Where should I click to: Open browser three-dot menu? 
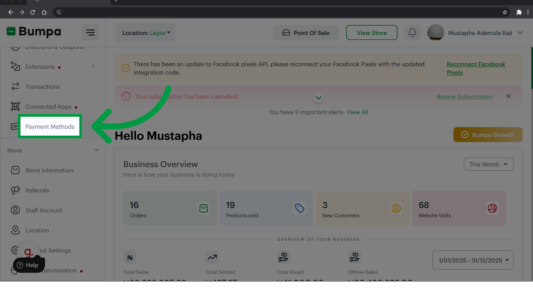point(528,12)
